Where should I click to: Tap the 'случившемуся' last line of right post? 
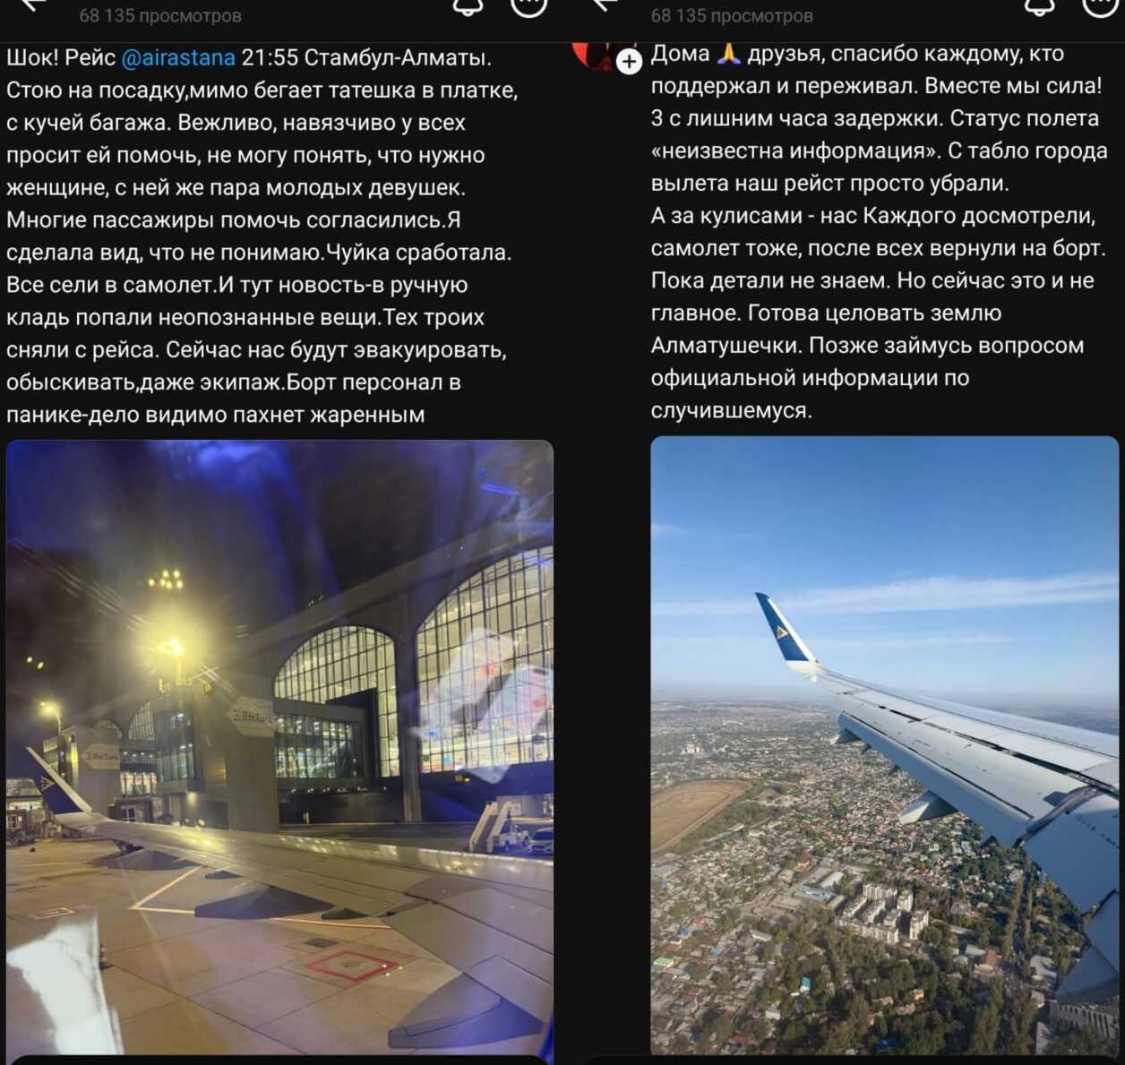click(x=732, y=410)
